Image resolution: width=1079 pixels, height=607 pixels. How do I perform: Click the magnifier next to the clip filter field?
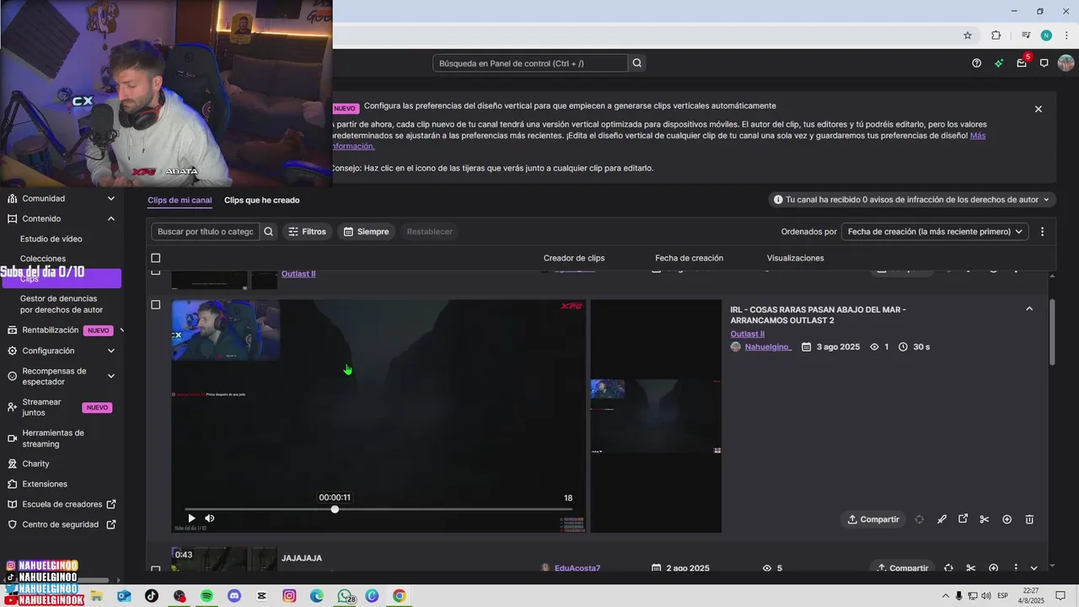[x=268, y=232]
